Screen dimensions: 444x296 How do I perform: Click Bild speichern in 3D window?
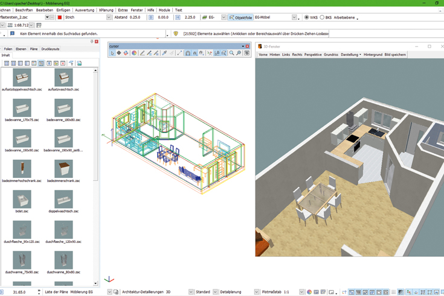point(395,55)
